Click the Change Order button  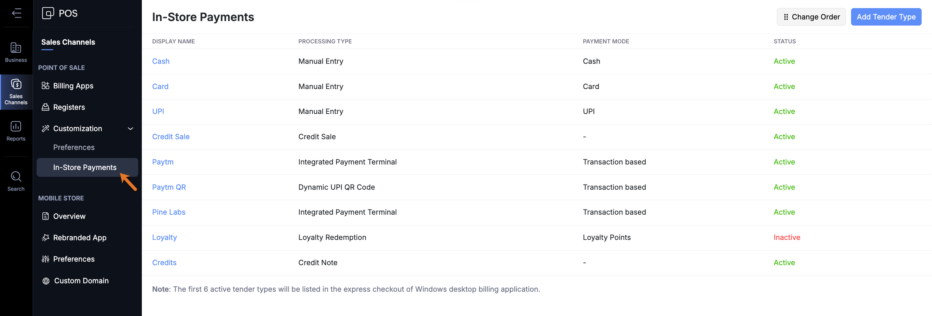pos(811,17)
